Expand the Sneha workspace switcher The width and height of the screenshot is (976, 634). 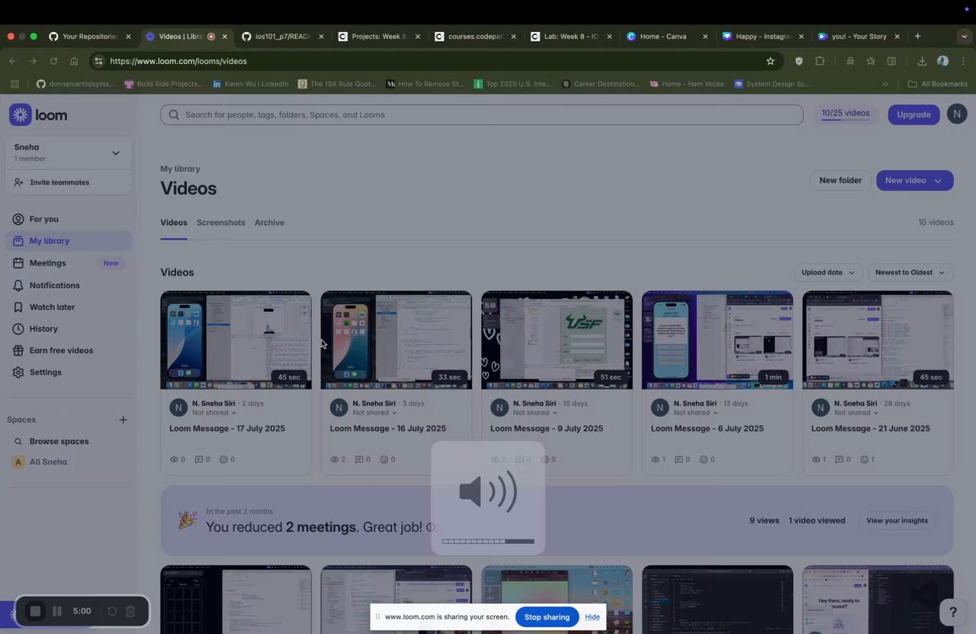(x=116, y=153)
